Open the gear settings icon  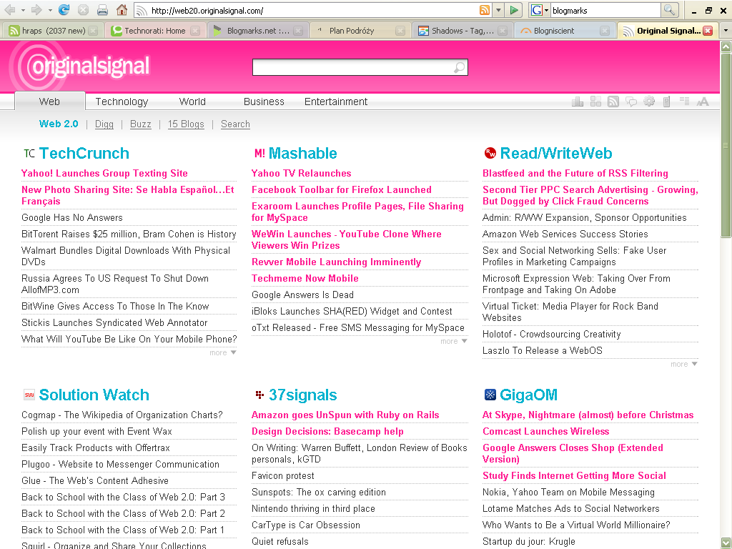pos(649,102)
